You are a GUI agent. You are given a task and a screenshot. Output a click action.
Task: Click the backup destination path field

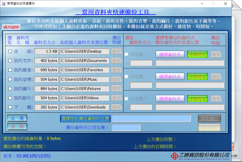(151, 118)
